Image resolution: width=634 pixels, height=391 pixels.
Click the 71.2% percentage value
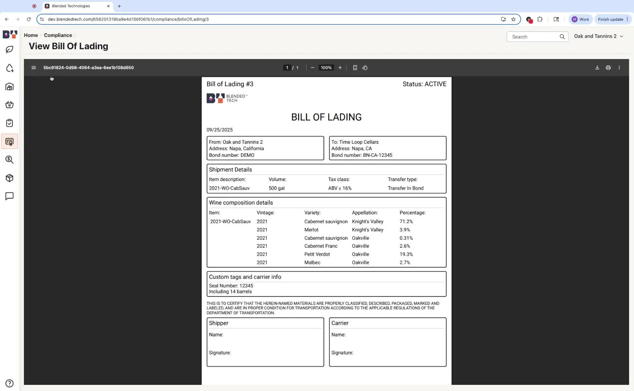pyautogui.click(x=406, y=222)
